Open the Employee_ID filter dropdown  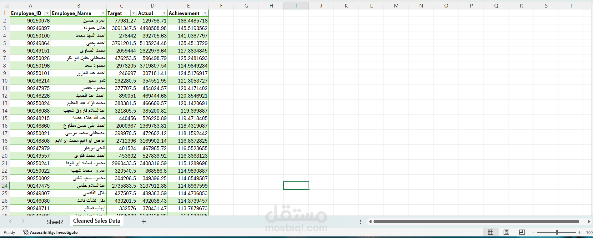click(47, 13)
